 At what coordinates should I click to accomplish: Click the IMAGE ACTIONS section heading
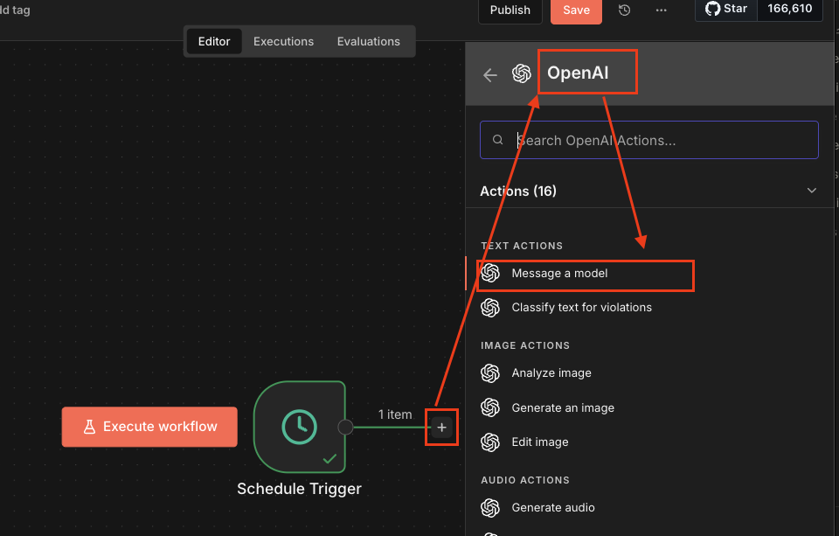point(525,345)
